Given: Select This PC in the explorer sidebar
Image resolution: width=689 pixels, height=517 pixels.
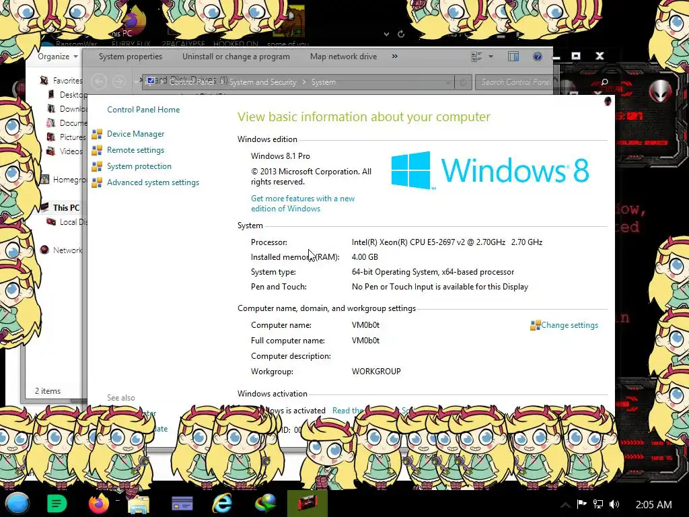Looking at the screenshot, I should coord(67,207).
